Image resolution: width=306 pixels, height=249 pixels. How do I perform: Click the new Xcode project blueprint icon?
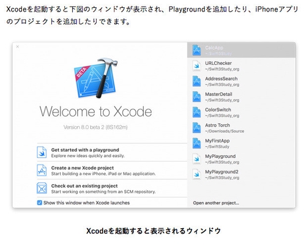(x=42, y=170)
